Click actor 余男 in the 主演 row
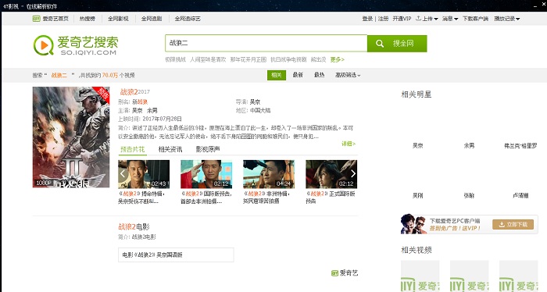Viewport: 547px width, 292px height. [x=152, y=110]
